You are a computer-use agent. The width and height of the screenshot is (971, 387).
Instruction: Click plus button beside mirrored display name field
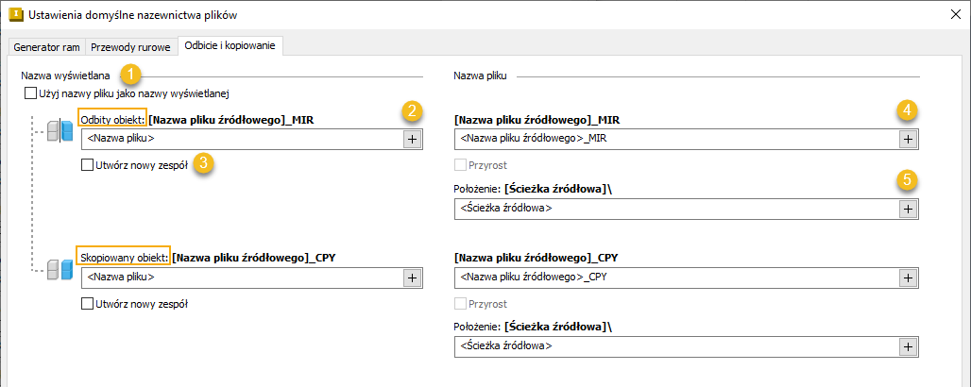pos(412,139)
